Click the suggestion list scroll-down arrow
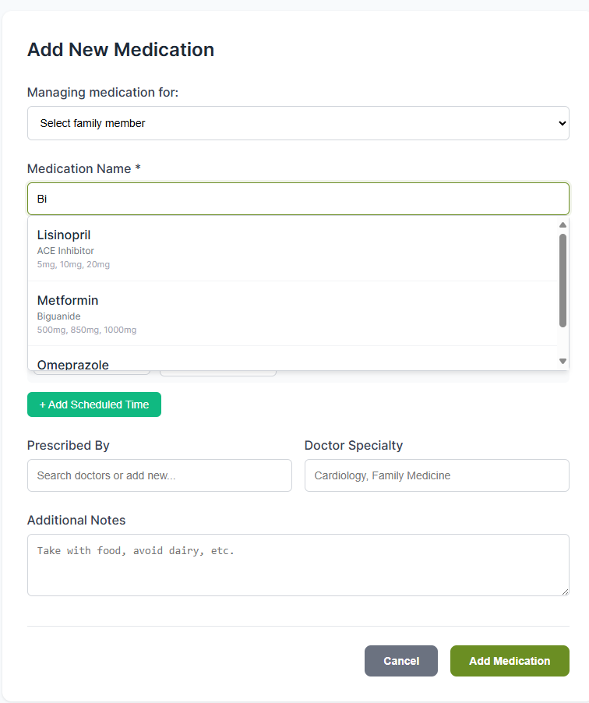Viewport: 589px width, 703px height. [x=563, y=361]
